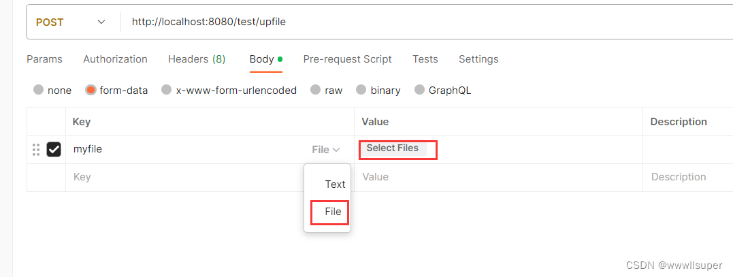Click the drag handle beside the myfile row
Viewport: 733px width, 277px height.
[36, 150]
